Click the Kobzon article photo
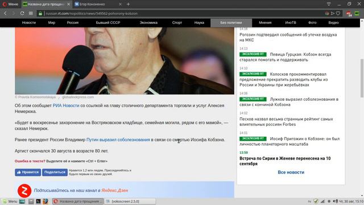This screenshot has height=205, width=364. point(125,61)
